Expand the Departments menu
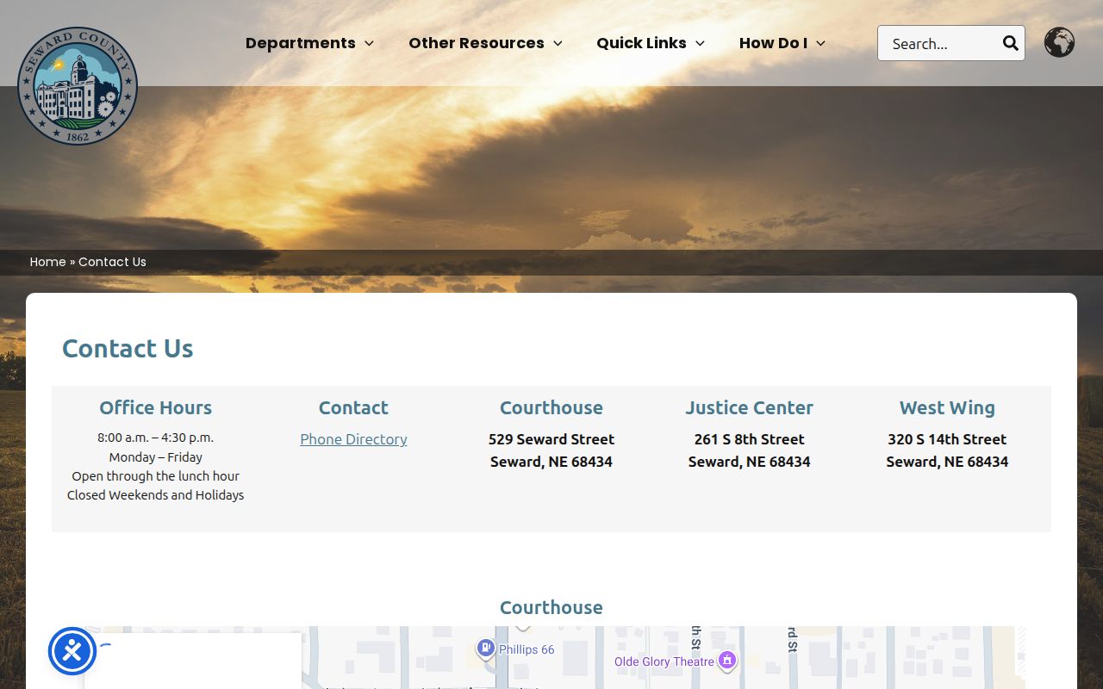The height and width of the screenshot is (689, 1103). click(x=309, y=43)
